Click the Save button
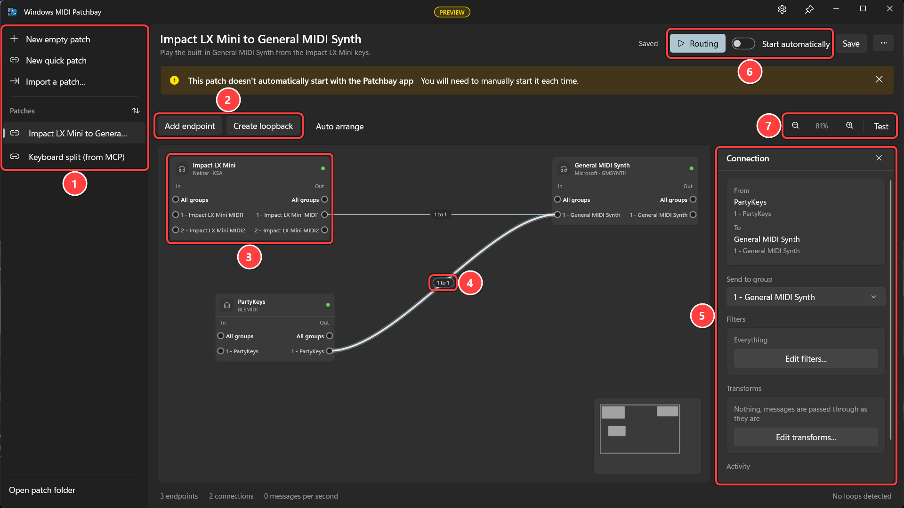This screenshot has height=508, width=904. (851, 43)
